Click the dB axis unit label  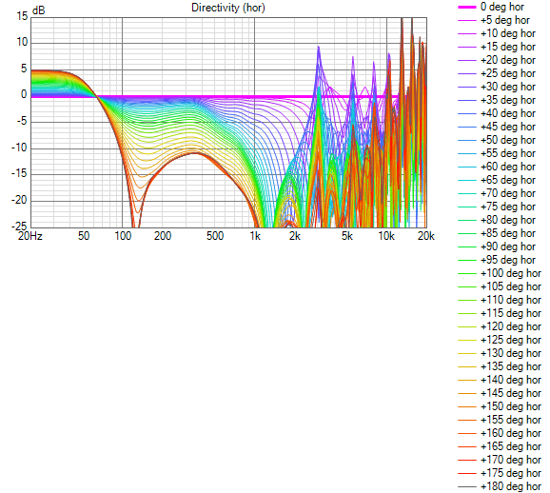pos(39,10)
